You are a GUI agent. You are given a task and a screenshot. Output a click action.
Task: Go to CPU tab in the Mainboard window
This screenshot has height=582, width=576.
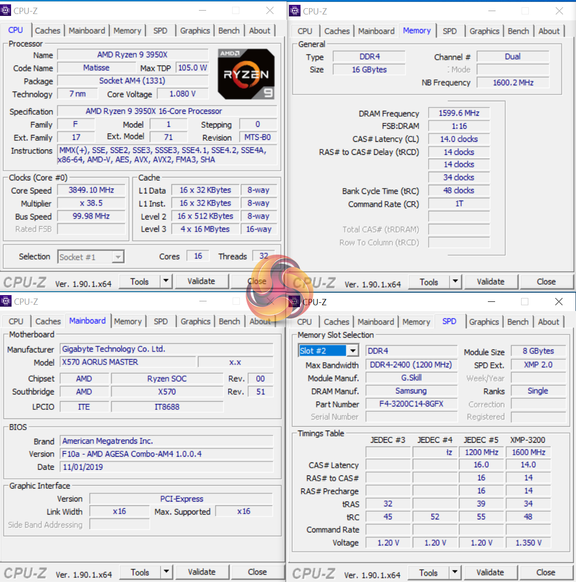pyautogui.click(x=16, y=321)
